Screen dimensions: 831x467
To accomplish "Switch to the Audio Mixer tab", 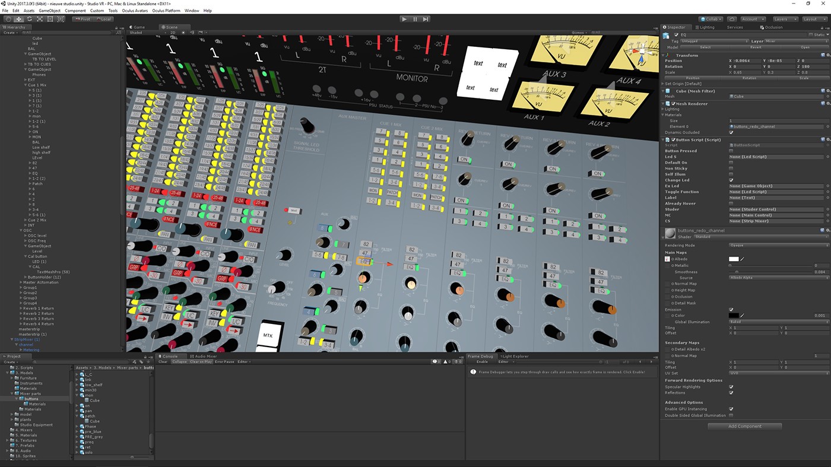I will pyautogui.click(x=204, y=356).
